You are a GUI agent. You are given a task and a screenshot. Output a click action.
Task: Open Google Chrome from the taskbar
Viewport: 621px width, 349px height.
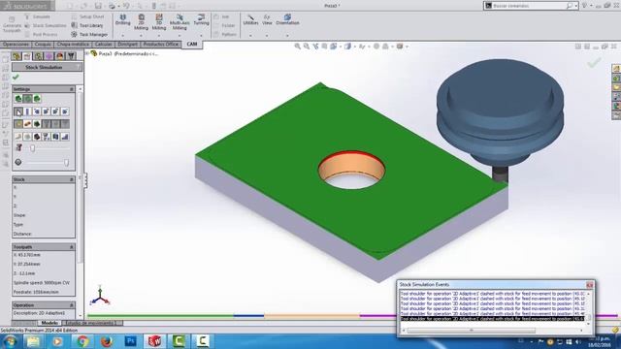(82, 340)
